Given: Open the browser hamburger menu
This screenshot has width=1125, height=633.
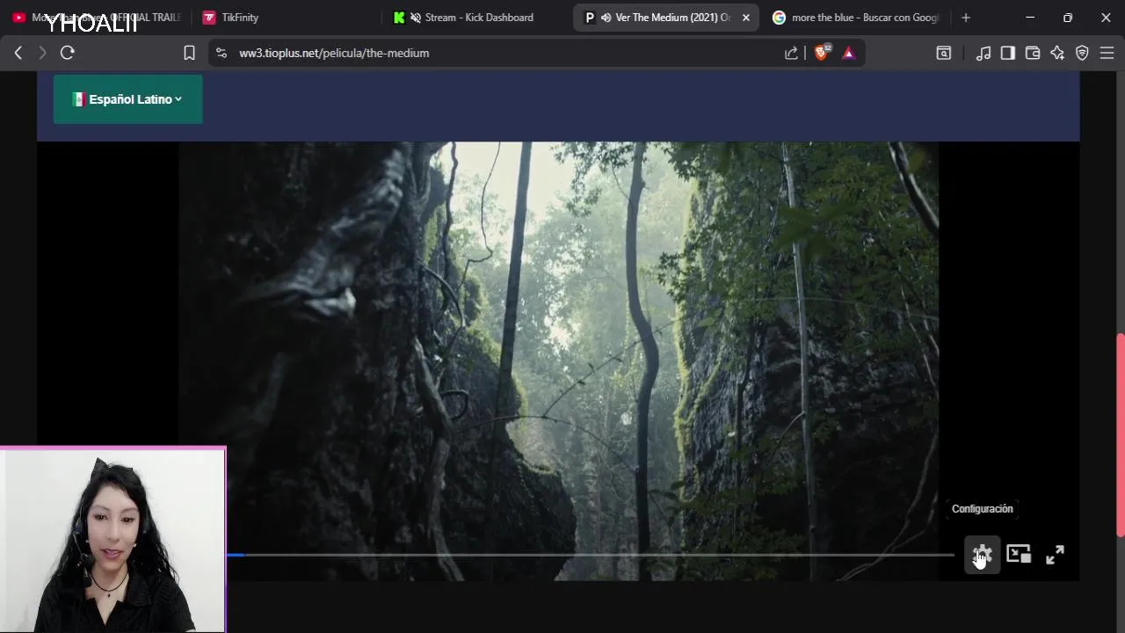Looking at the screenshot, I should (1107, 53).
